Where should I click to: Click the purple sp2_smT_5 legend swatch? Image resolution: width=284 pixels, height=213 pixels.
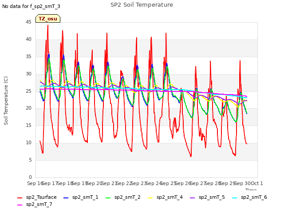point(193,198)
